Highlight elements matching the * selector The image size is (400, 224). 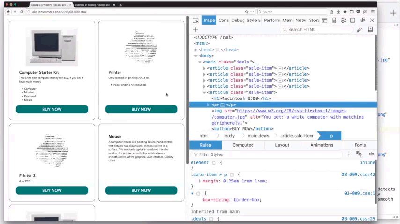198,194
